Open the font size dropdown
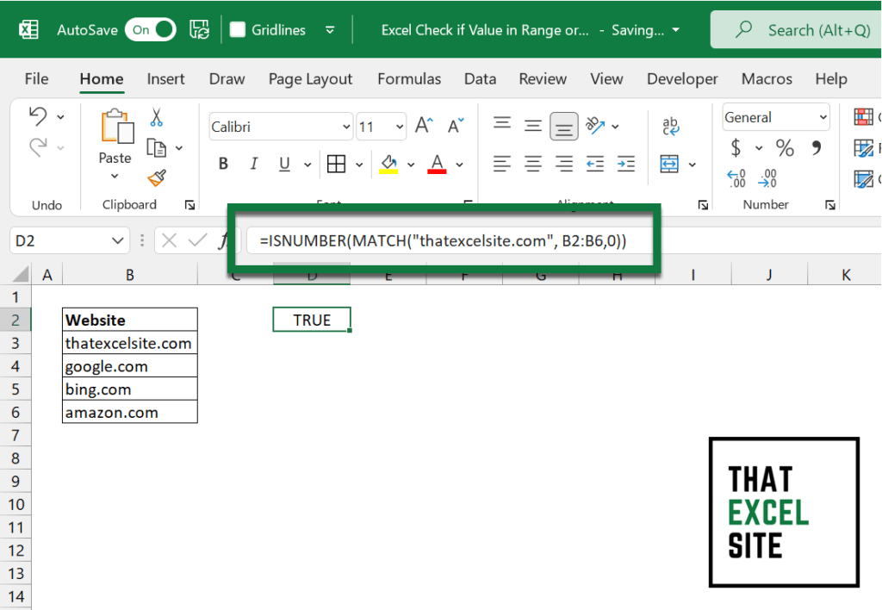The width and height of the screenshot is (882, 610). [399, 125]
